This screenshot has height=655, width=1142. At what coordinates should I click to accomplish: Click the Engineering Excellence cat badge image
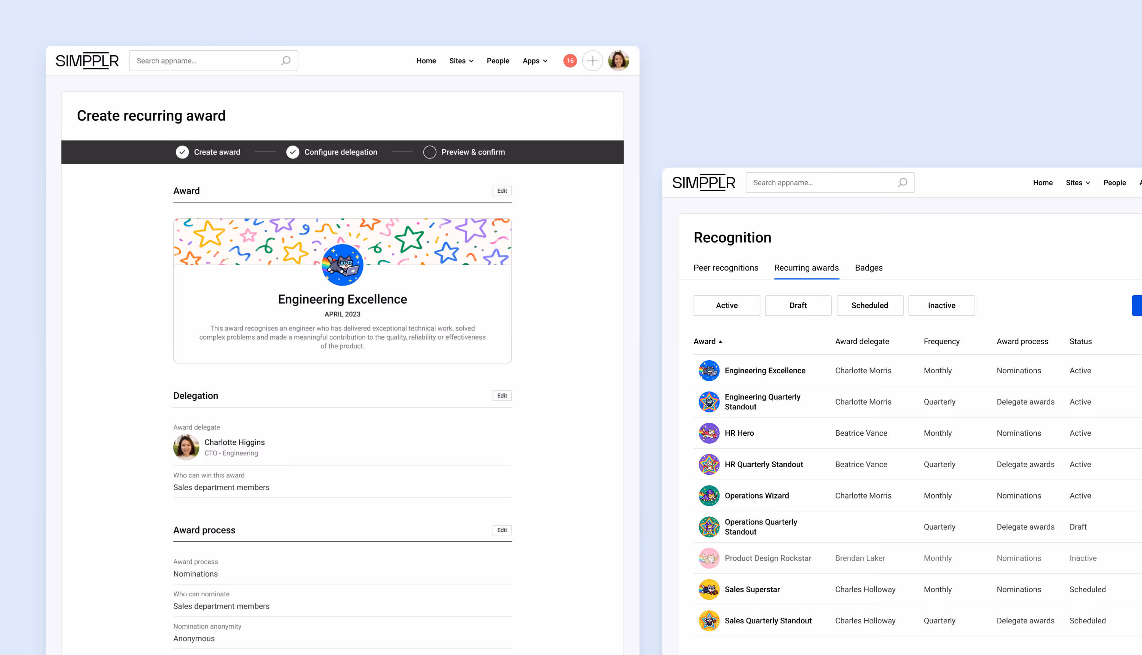click(343, 265)
